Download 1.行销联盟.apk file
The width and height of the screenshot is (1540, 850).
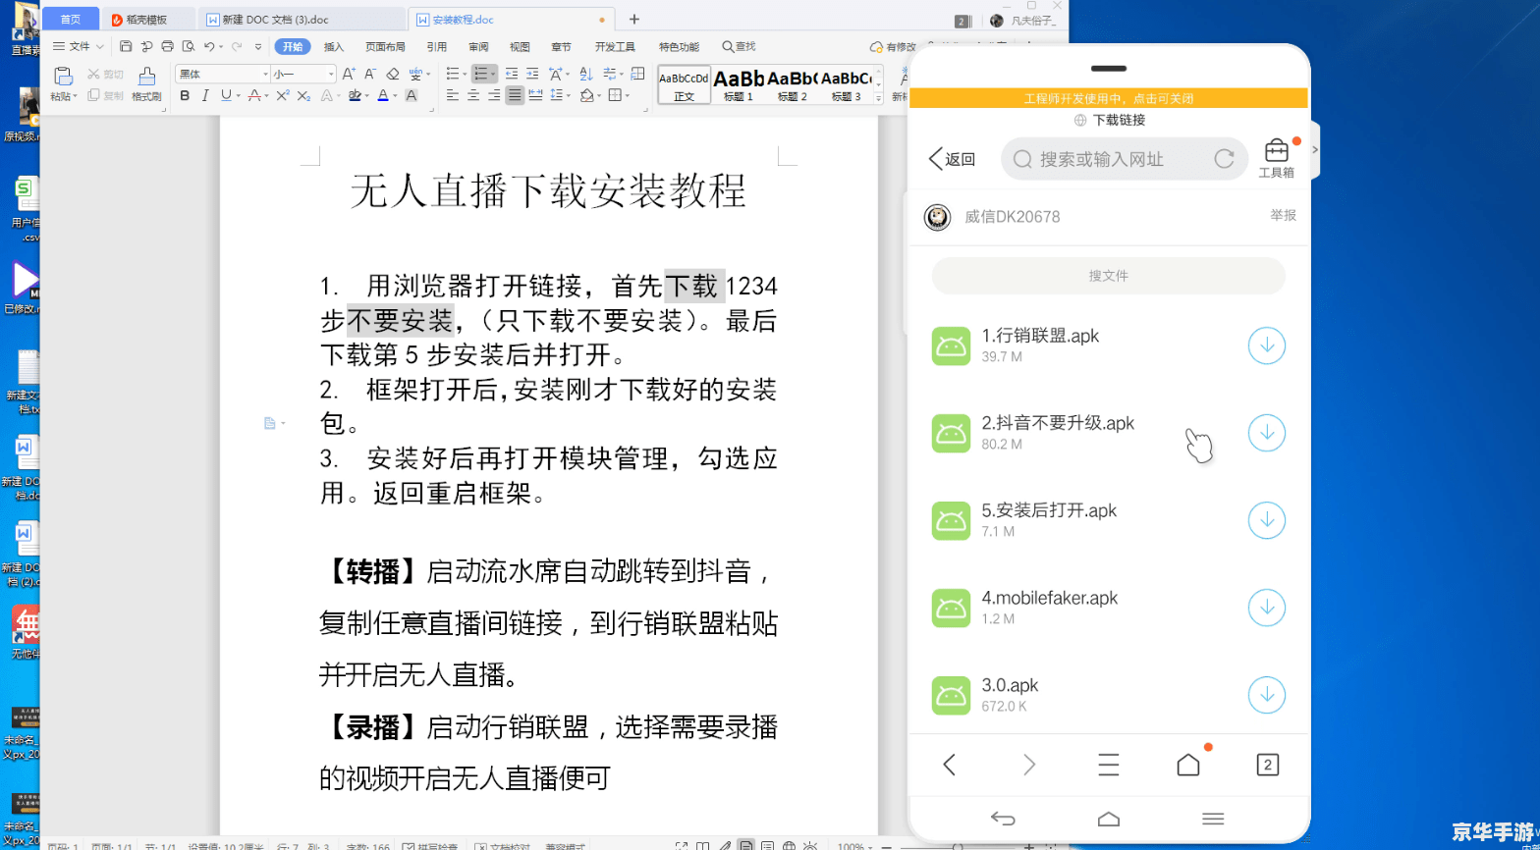click(1266, 345)
